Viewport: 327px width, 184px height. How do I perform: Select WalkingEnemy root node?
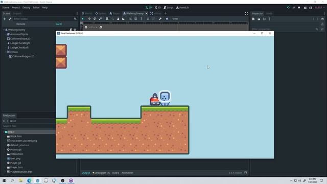pyautogui.click(x=17, y=30)
